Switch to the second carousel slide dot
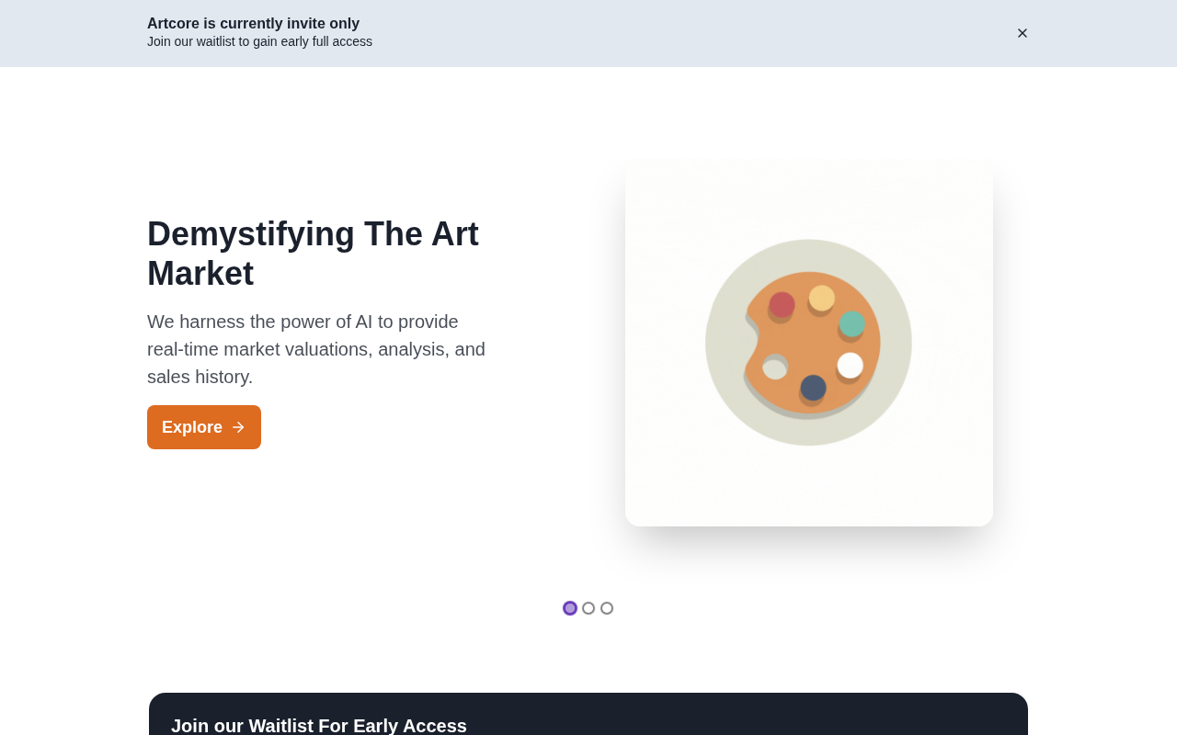This screenshot has height=735, width=1177. 588,608
